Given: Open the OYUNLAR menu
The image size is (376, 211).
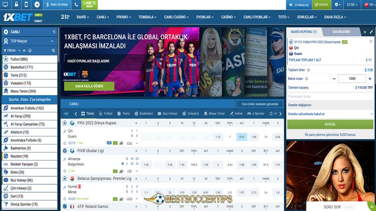Looking at the screenshot, I should point(205,17).
